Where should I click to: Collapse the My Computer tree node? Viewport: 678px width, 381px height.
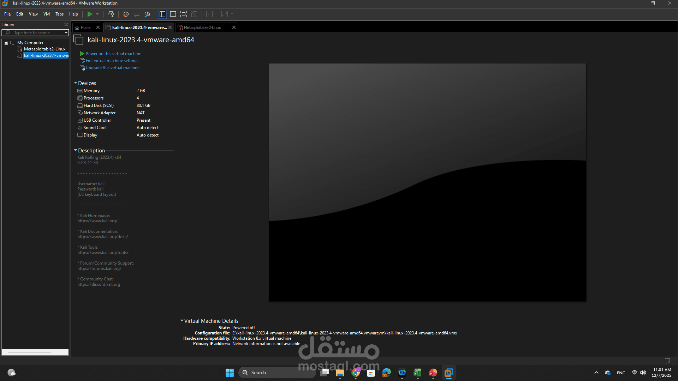click(6, 43)
